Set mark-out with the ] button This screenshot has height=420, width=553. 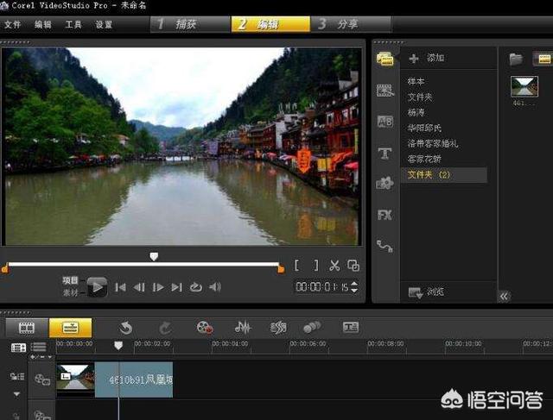click(x=316, y=265)
